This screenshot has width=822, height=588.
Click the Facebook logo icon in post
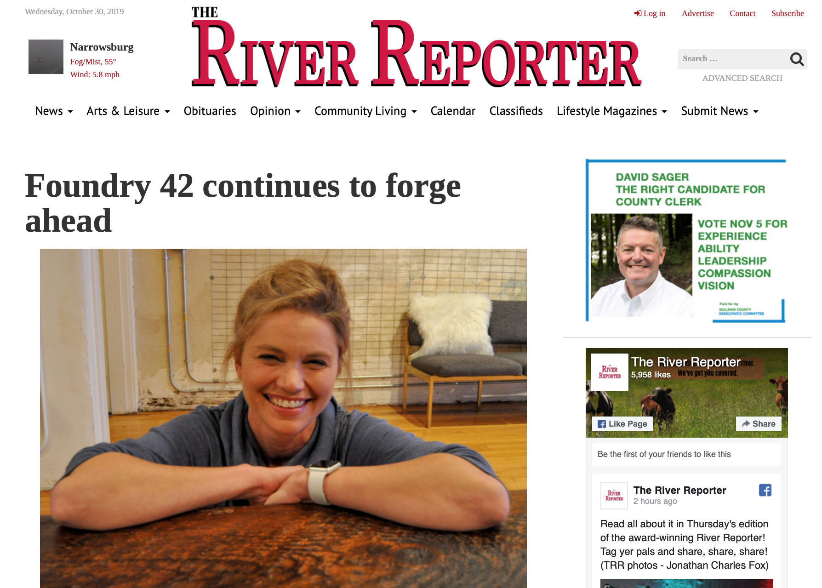[765, 490]
